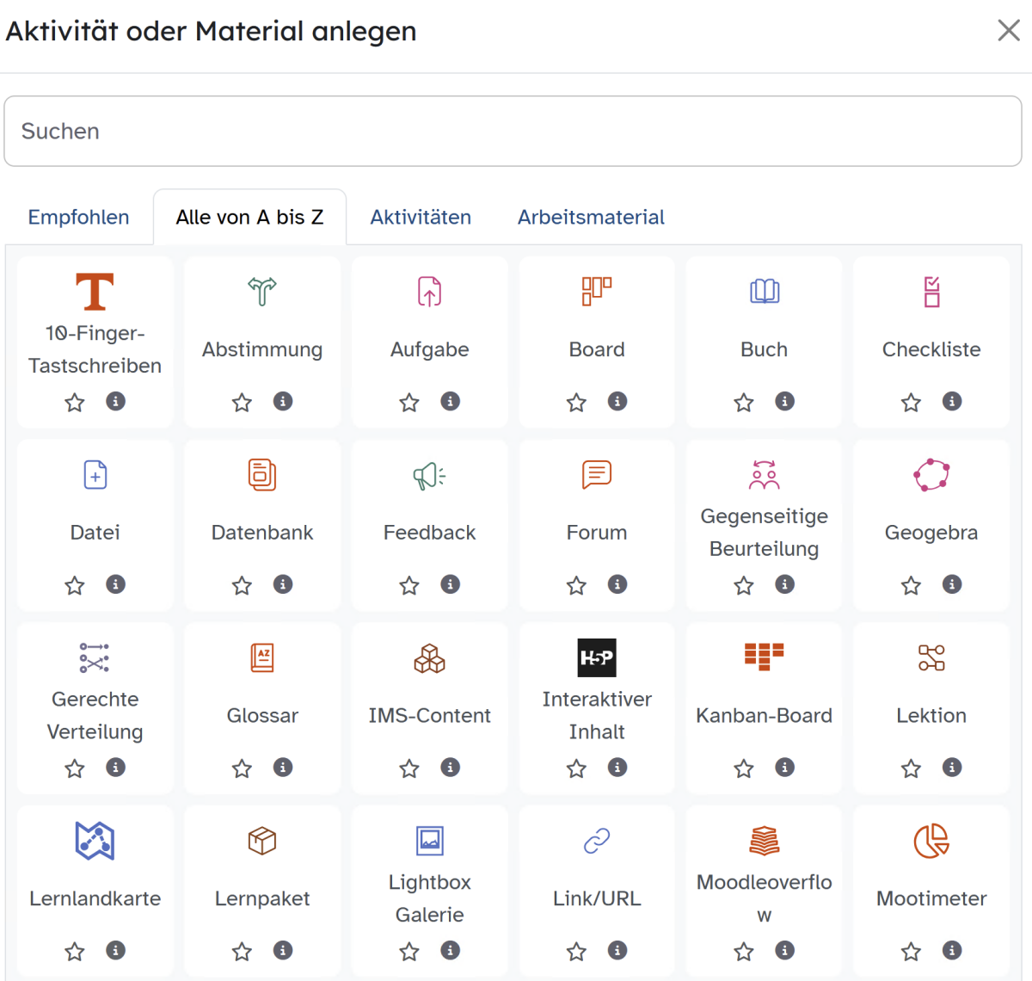This screenshot has width=1032, height=981.
Task: Pick the Lernlandkarte map icon
Action: (x=95, y=841)
